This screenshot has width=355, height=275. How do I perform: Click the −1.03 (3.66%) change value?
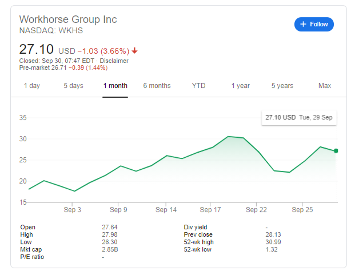click(103, 51)
